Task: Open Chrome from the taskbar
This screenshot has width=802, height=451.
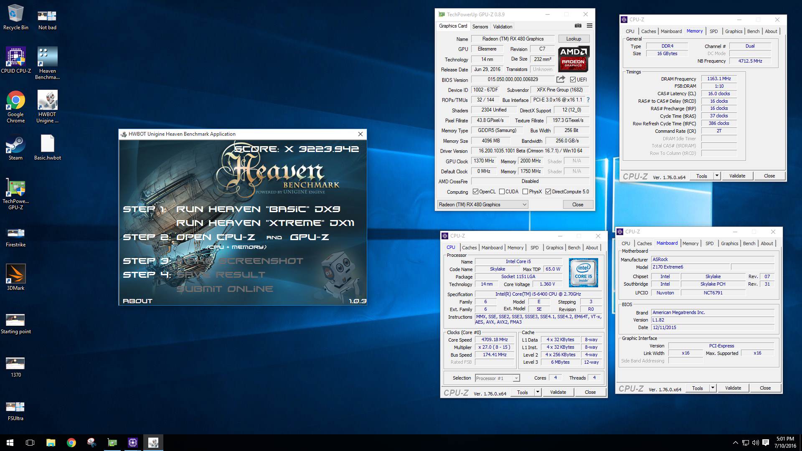Action: [x=71, y=443]
